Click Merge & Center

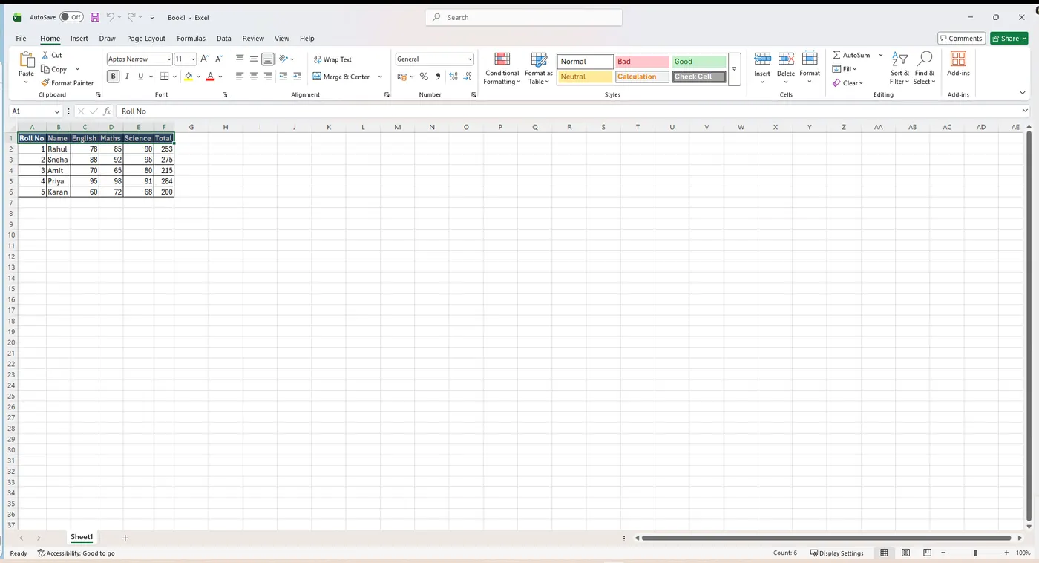pos(341,77)
